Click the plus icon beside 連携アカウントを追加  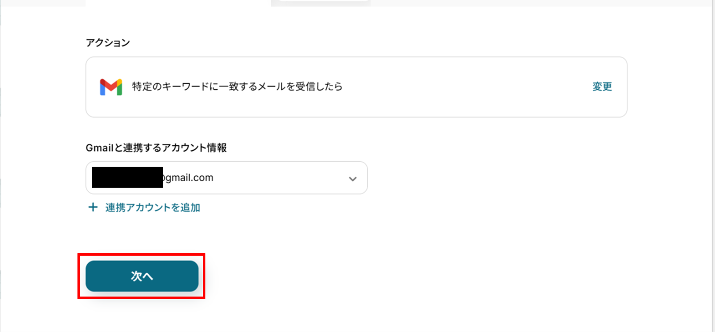point(93,207)
